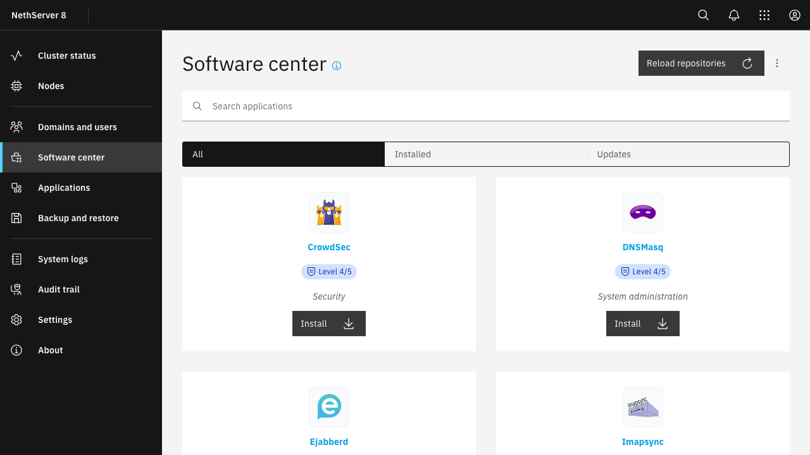810x455 pixels.
Task: Go to Cluster status page
Action: click(x=81, y=56)
